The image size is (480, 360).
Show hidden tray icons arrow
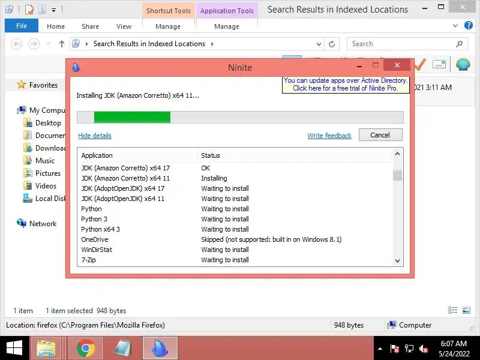point(380,349)
